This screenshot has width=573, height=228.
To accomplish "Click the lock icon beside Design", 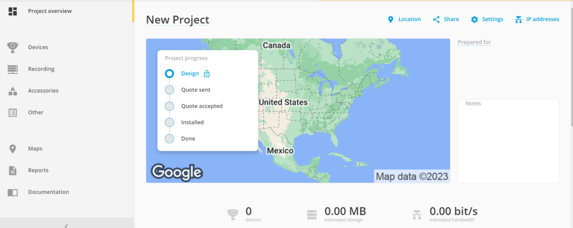I will [x=206, y=74].
